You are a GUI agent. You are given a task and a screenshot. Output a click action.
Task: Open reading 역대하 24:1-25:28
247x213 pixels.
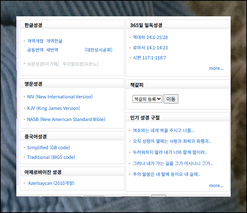point(150,37)
